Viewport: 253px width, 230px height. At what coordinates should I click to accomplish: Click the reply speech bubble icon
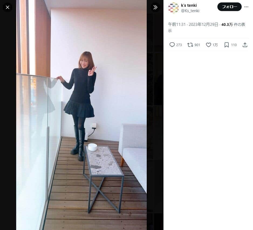172,45
